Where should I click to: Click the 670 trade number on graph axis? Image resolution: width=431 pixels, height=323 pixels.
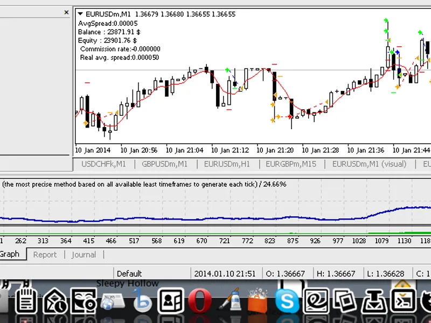point(201,241)
